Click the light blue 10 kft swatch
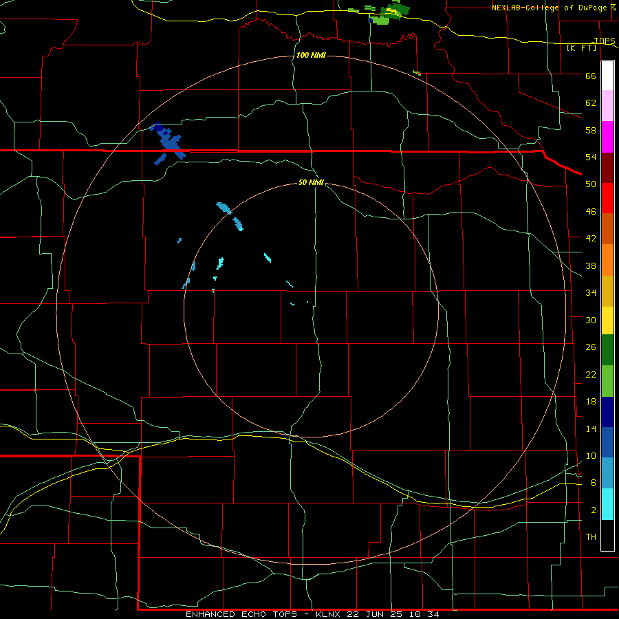 (607, 473)
